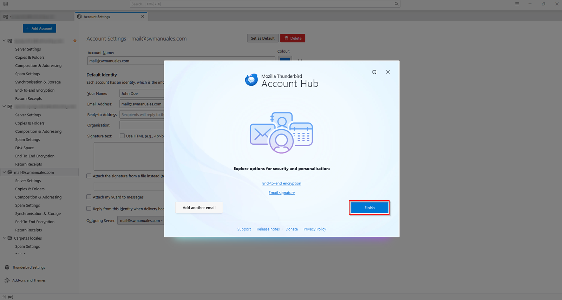Image resolution: width=562 pixels, height=300 pixels.
Task: Click the magnifier icon in the search bar
Action: click(396, 4)
